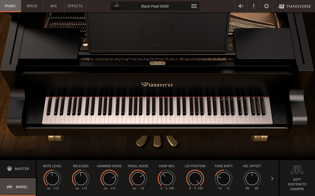
Task: Click the LID POSITION knob
Action: click(195, 179)
